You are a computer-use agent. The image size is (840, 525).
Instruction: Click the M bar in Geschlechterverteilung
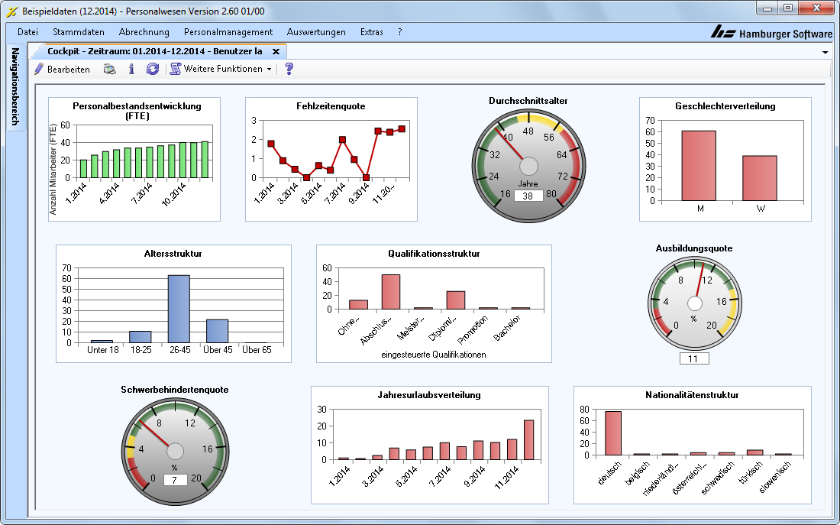(x=699, y=167)
